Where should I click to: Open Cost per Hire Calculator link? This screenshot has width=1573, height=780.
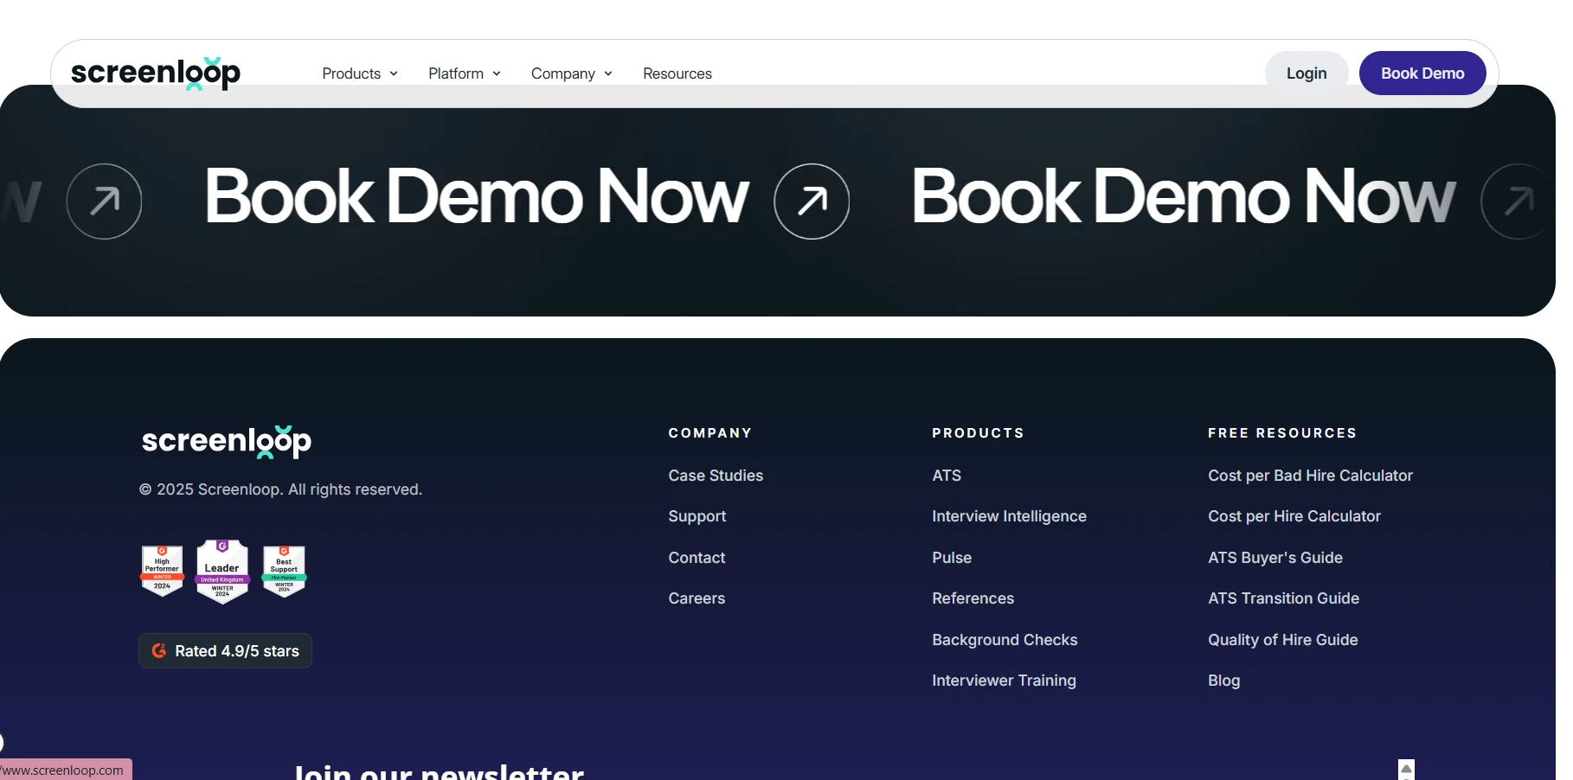1294,516
